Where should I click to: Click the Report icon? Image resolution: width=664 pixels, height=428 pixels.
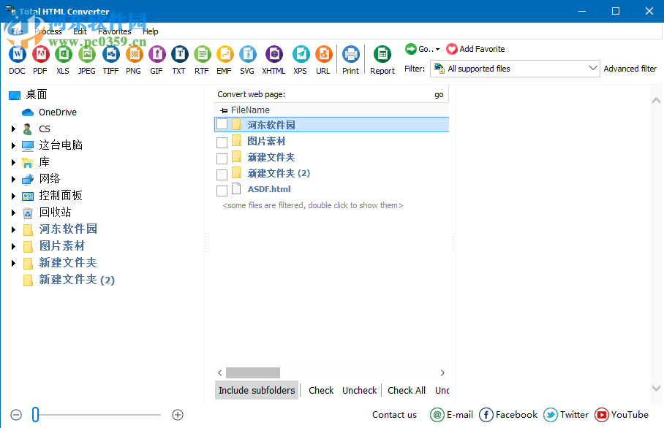(x=382, y=54)
